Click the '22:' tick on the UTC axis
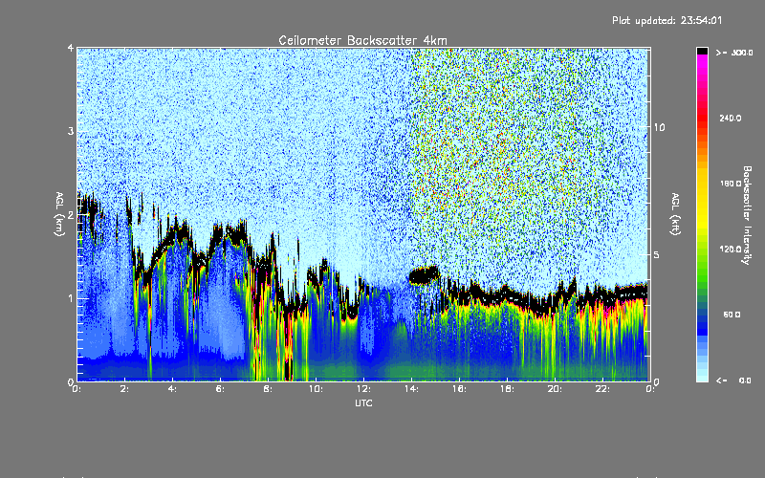Viewport: 765px width, 478px height. pos(602,389)
